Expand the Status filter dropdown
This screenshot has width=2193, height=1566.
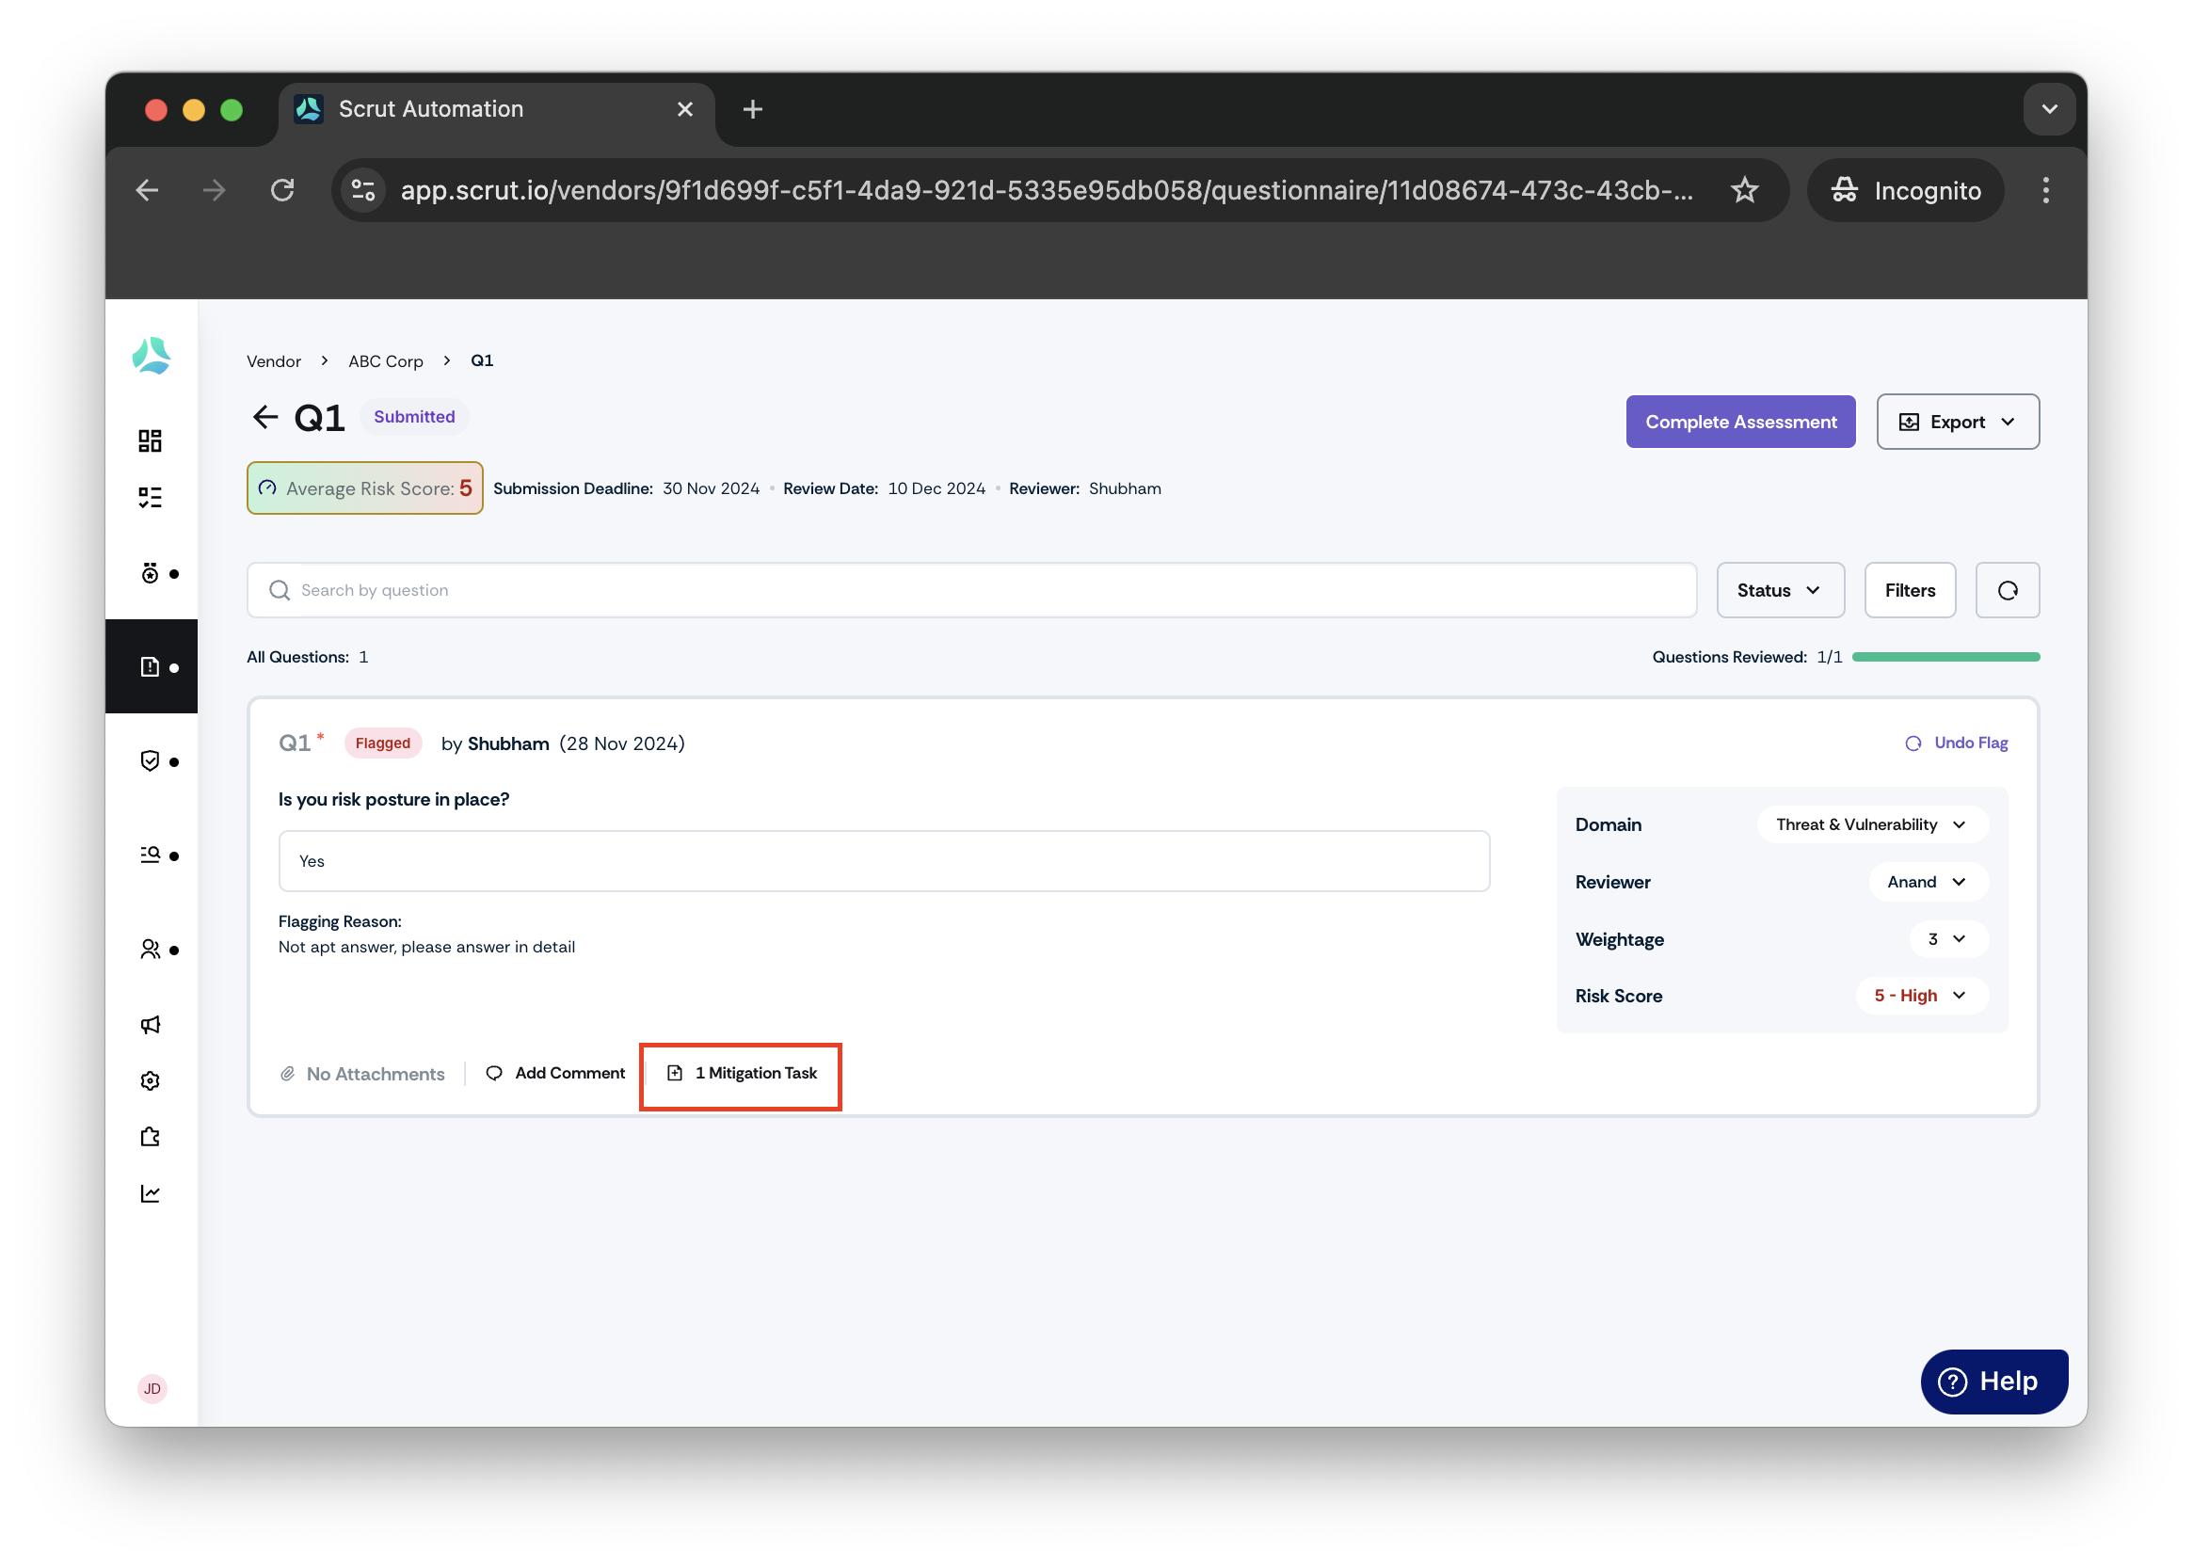click(1779, 590)
